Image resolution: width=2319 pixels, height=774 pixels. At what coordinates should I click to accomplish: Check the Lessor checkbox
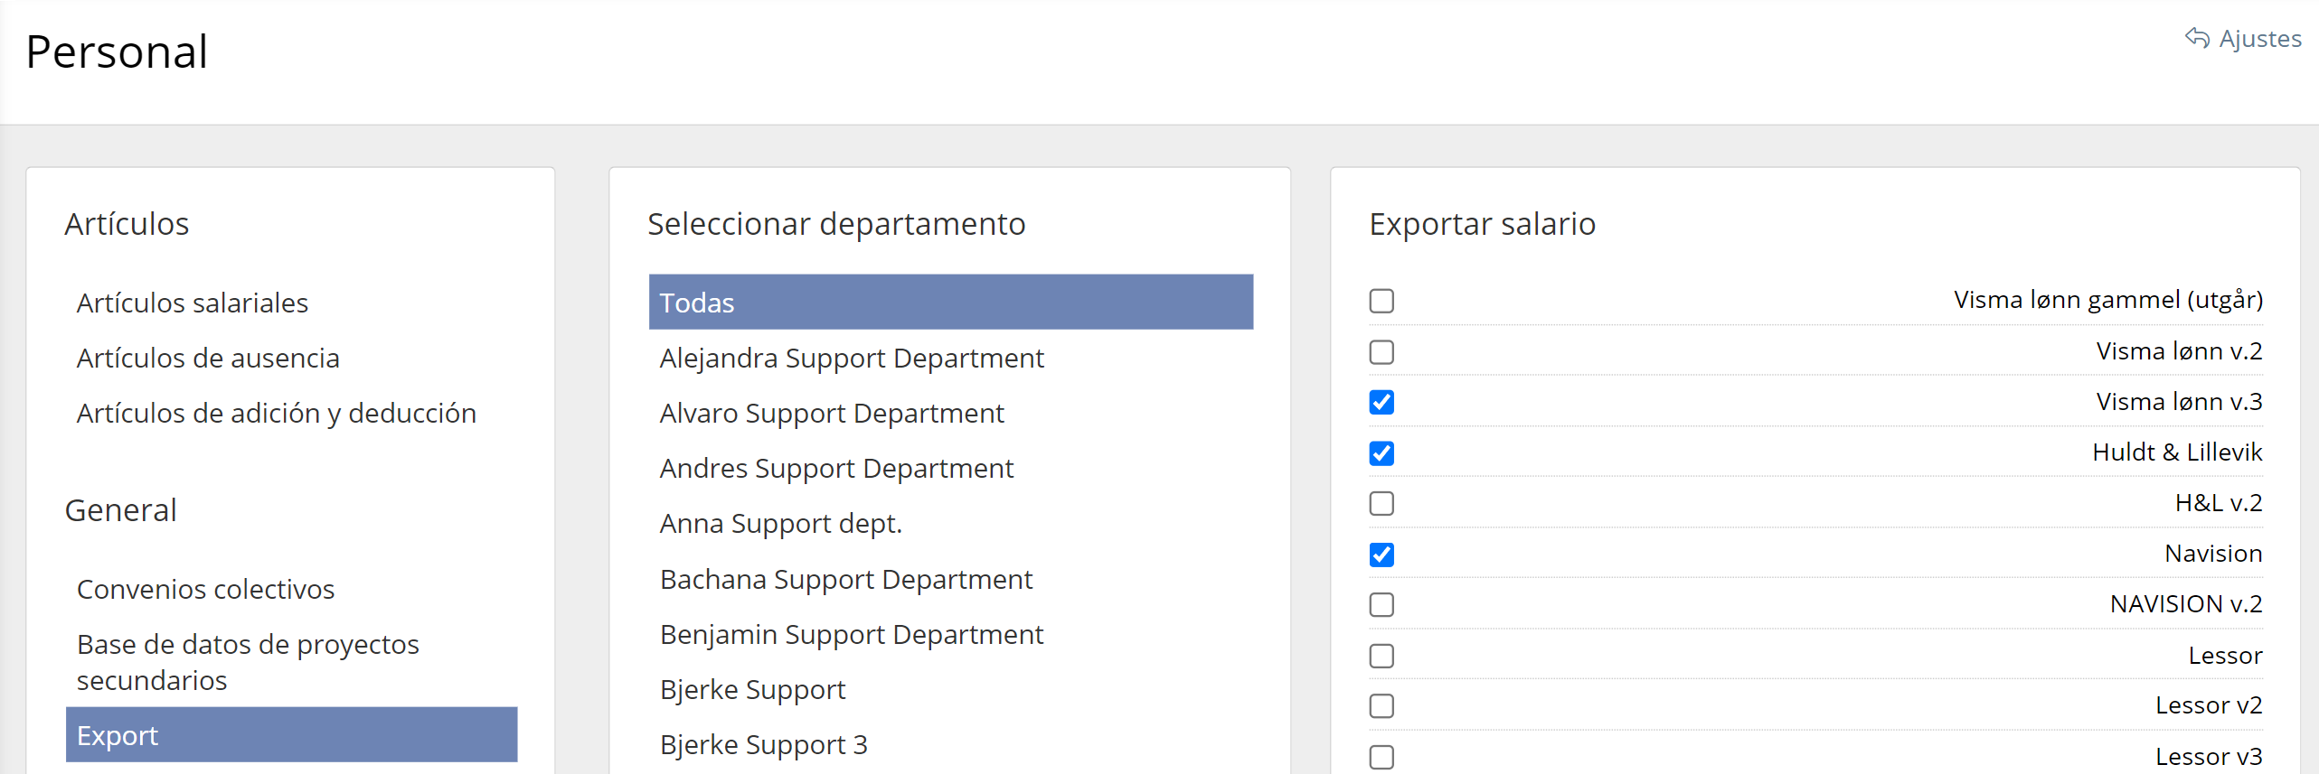(1381, 656)
